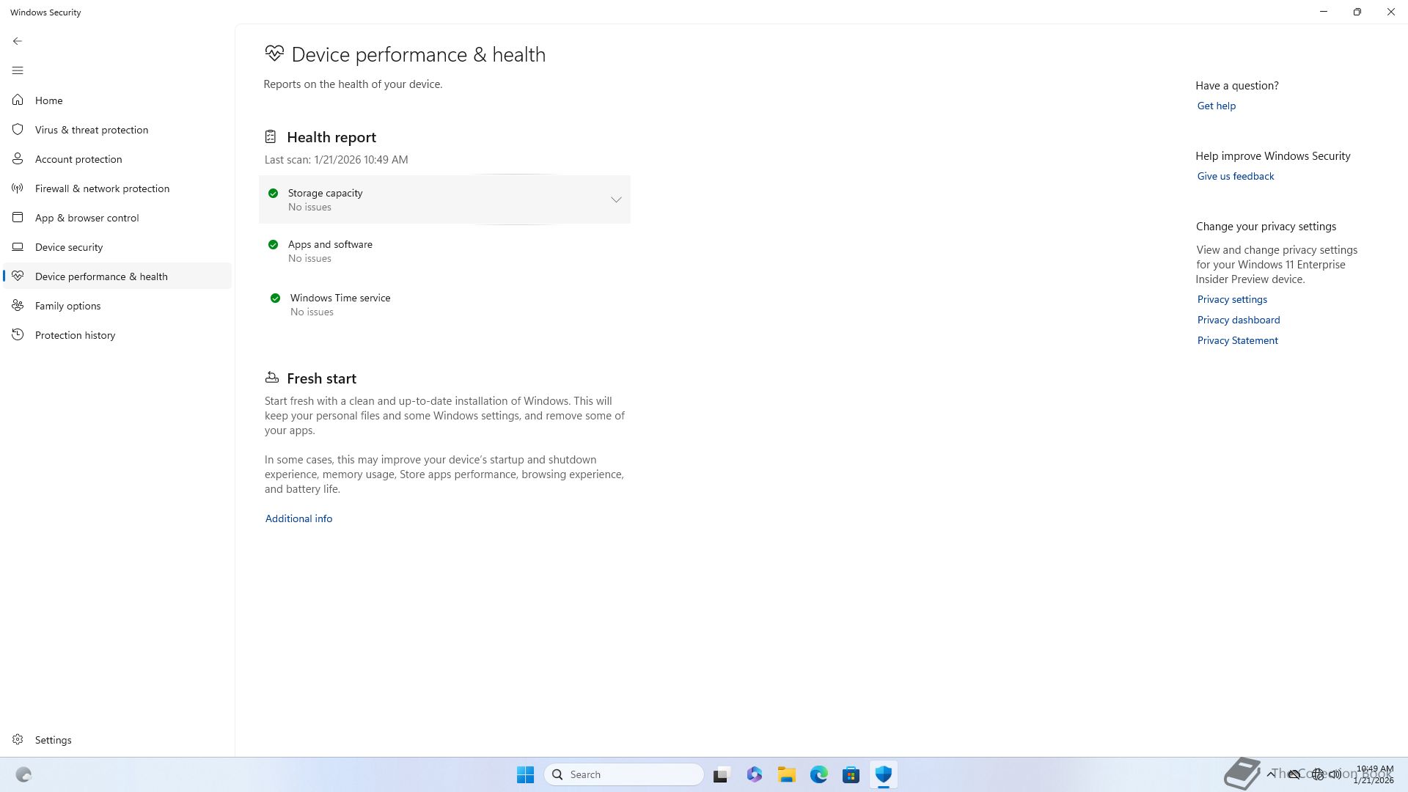Image resolution: width=1408 pixels, height=792 pixels.
Task: Expand Storage capacity chevron
Action: pos(616,199)
